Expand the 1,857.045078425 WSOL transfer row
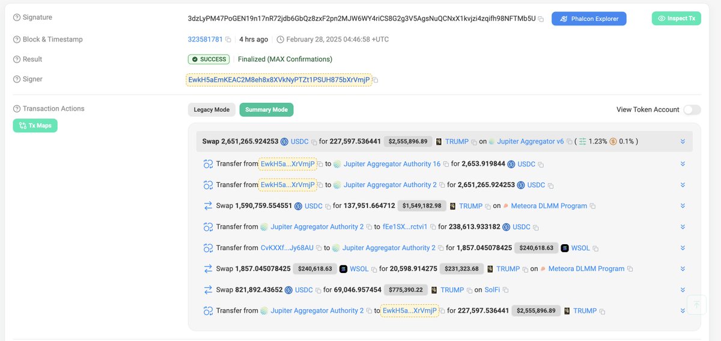This screenshot has height=341, width=721. [683, 248]
